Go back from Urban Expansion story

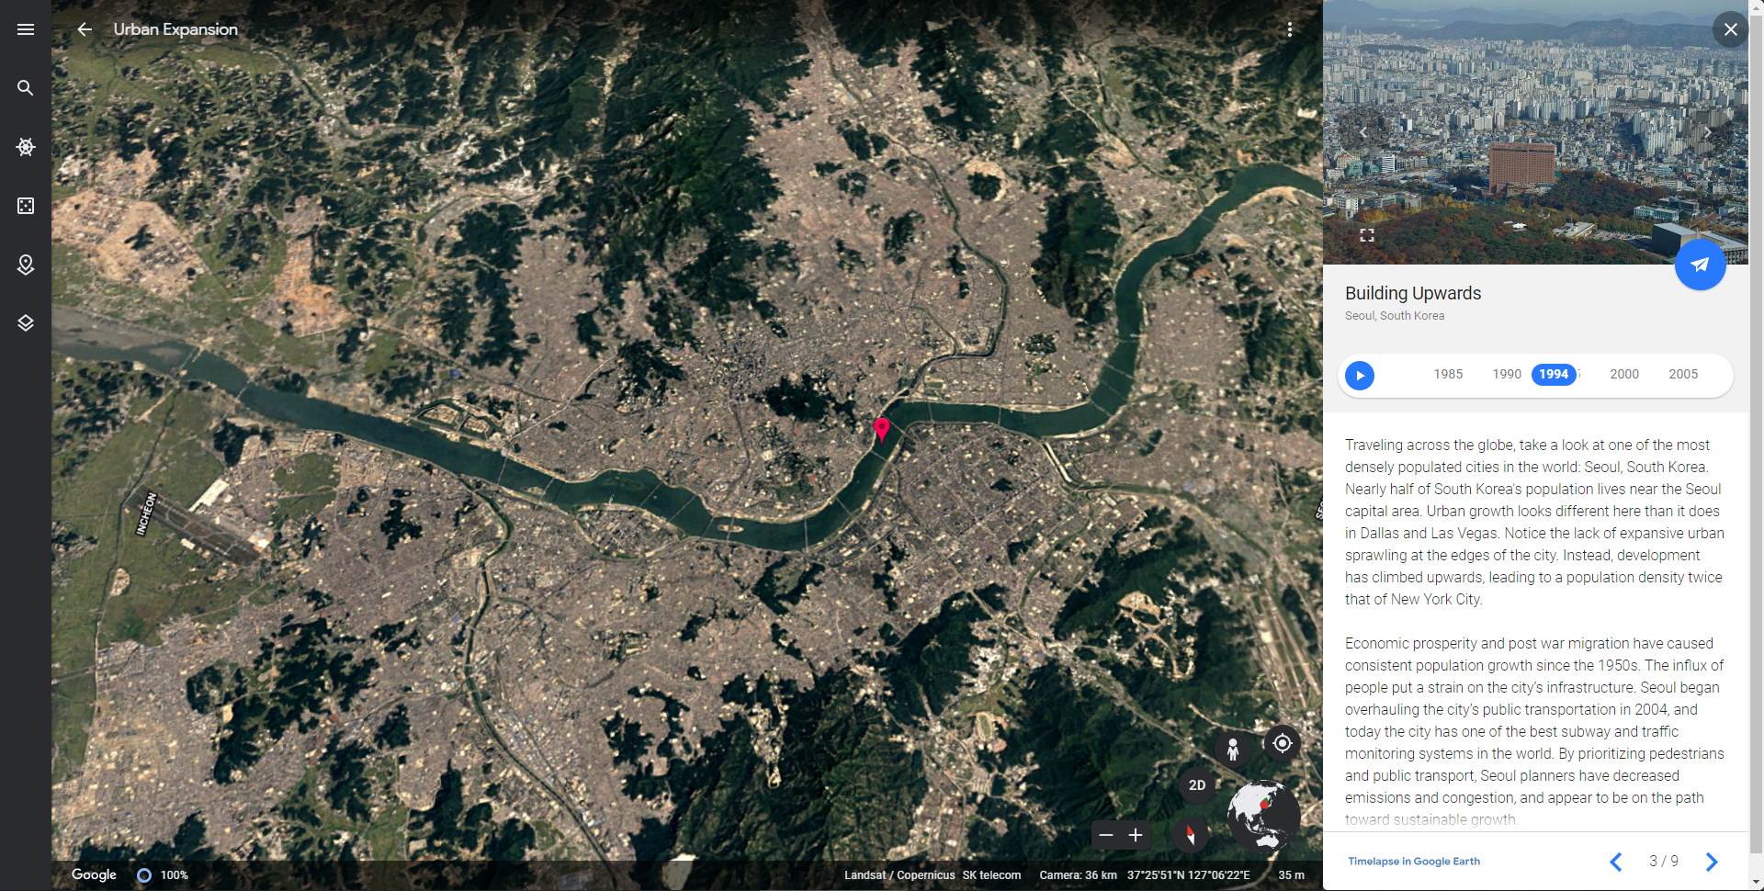click(85, 29)
